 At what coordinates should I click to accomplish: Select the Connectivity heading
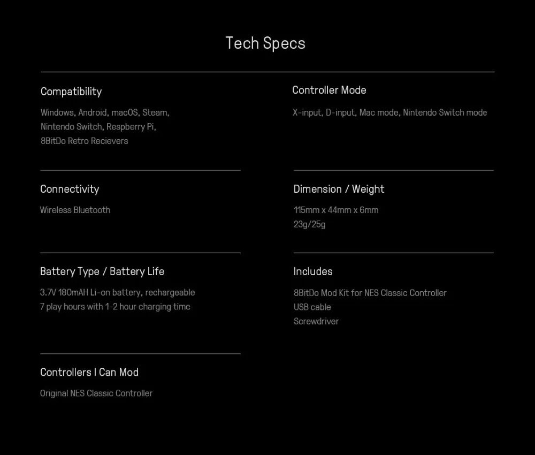click(x=70, y=189)
